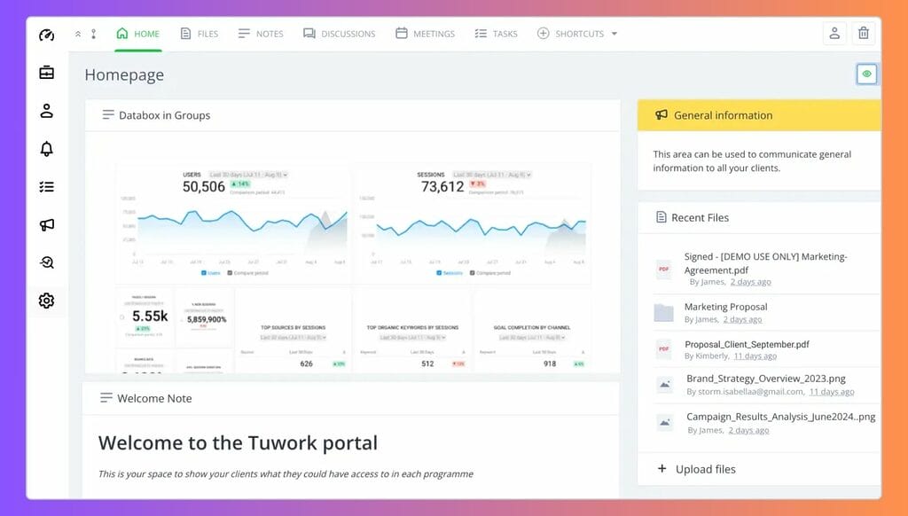Select the megaphone announcements icon

tap(46, 224)
